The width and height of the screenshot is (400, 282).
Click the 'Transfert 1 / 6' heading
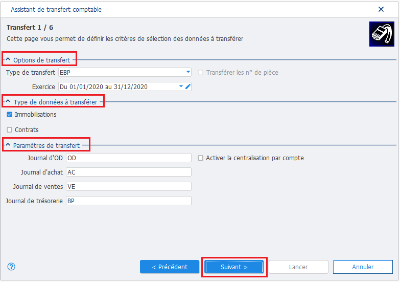pos(30,27)
